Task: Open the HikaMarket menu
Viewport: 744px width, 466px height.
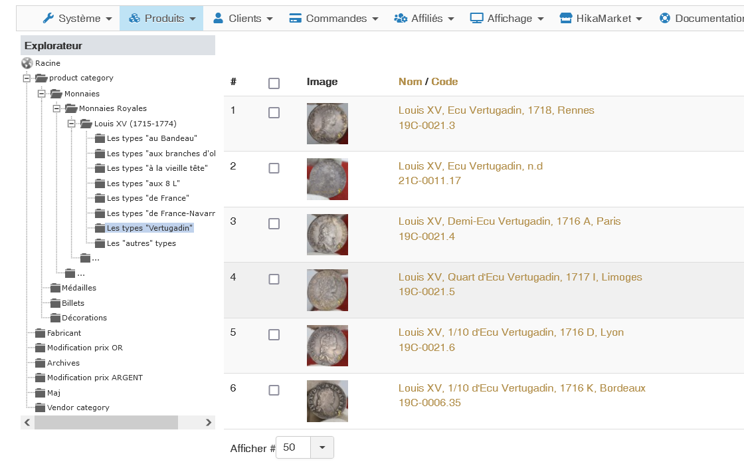Action: [601, 19]
